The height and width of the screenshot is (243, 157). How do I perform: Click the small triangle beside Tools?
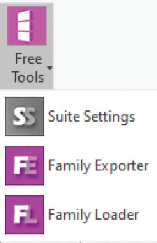coord(50,68)
